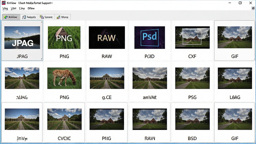The height and width of the screenshot is (144, 256).
Task: Switch to the Mionyc tab
Action: coord(62,17)
